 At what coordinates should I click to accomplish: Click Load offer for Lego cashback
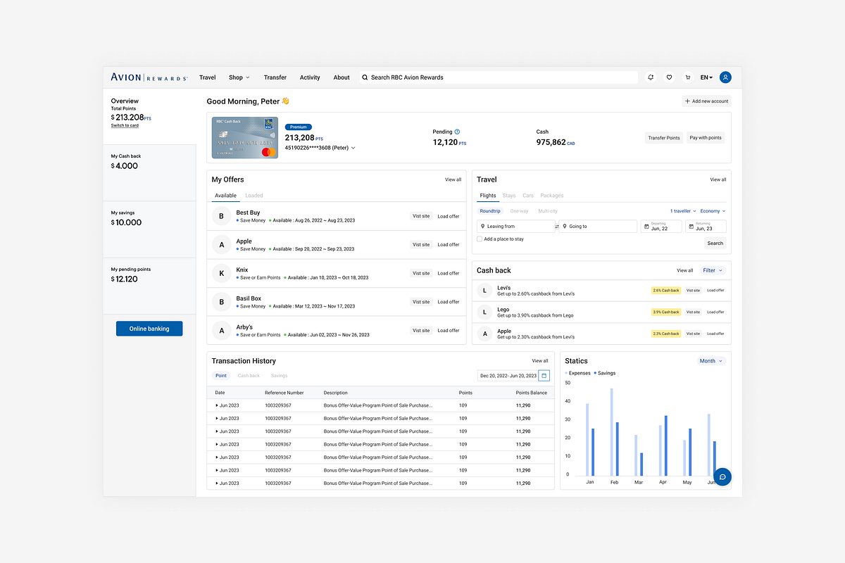click(715, 312)
